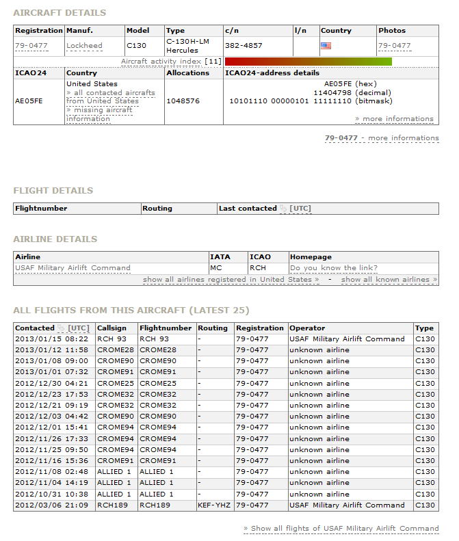Click the 11404798 (decimal) address value
The width and height of the screenshot is (459, 541).
tap(352, 93)
